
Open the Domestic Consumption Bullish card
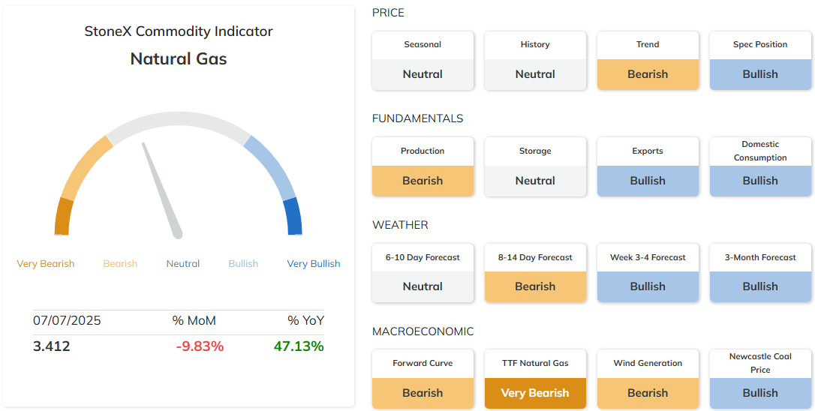pos(760,166)
